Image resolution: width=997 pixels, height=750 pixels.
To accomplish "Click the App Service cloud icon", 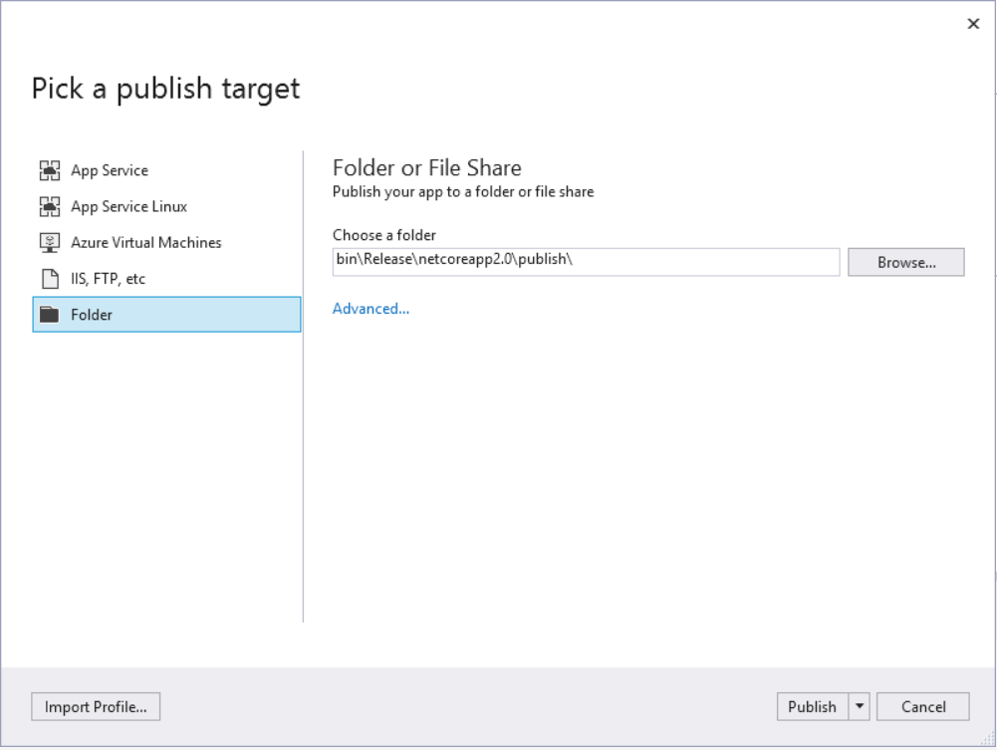I will pos(50,171).
